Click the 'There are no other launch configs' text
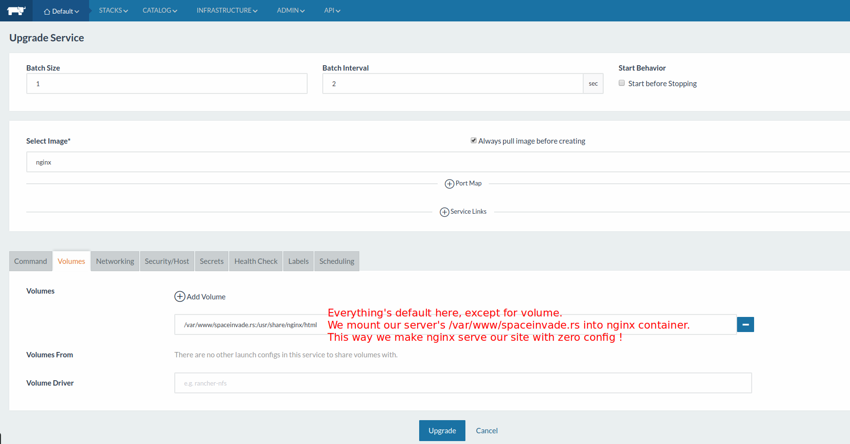 [286, 355]
